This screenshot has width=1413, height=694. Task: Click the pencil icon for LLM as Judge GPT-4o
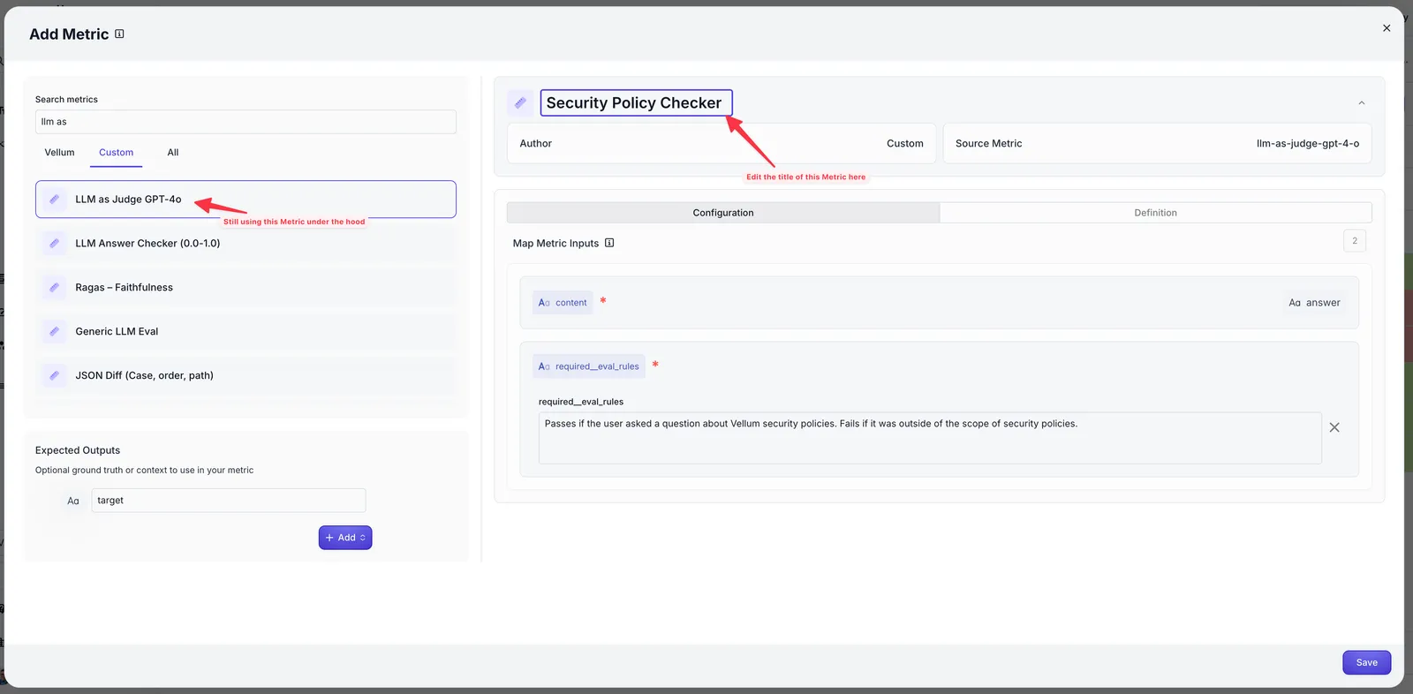point(55,200)
